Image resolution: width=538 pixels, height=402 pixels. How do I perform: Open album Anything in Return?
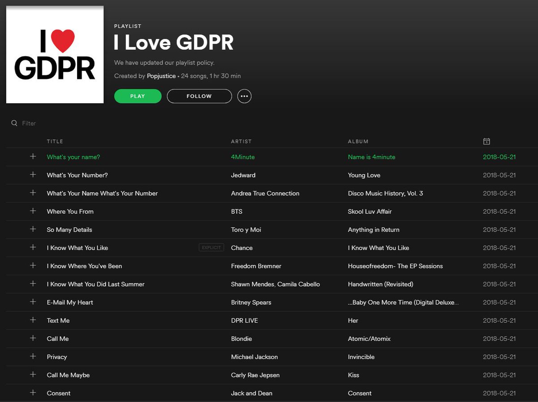coord(373,230)
